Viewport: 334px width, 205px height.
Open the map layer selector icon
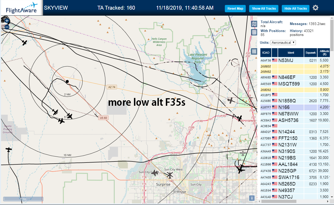(x=254, y=24)
